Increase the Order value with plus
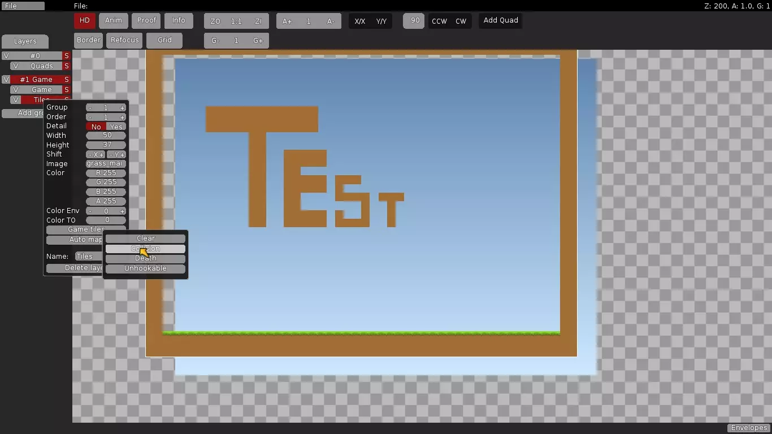Image resolution: width=772 pixels, height=434 pixels. point(122,117)
